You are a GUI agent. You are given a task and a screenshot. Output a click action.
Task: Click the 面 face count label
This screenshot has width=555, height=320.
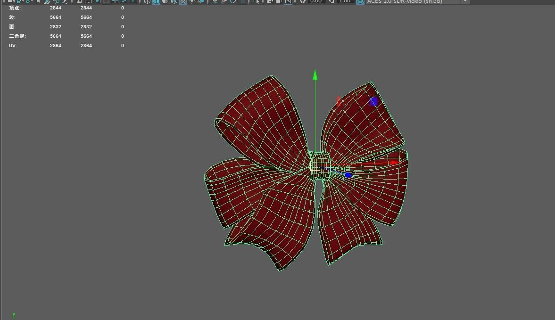click(x=12, y=27)
